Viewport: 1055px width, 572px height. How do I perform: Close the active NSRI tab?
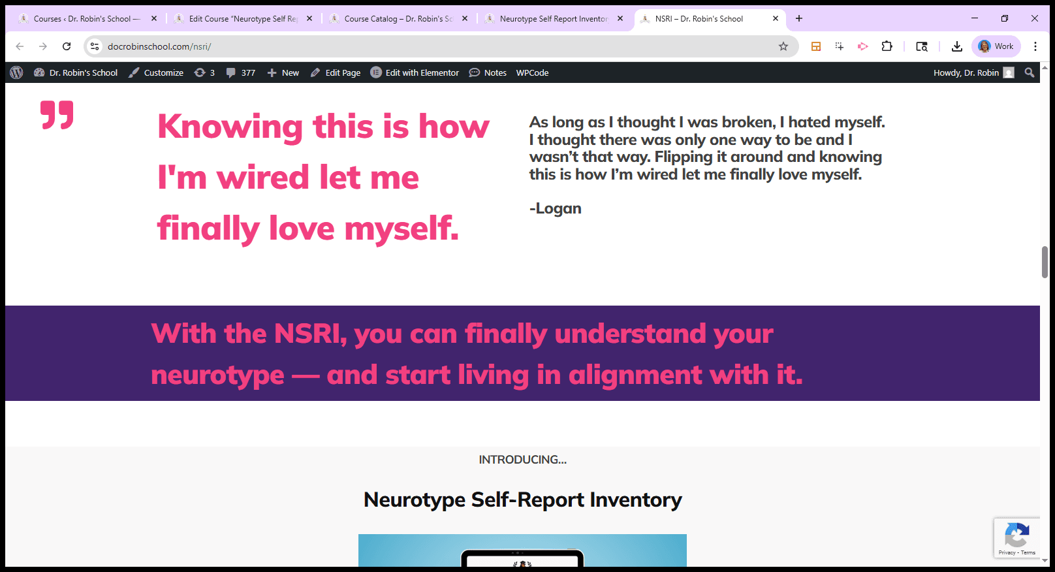tap(776, 19)
